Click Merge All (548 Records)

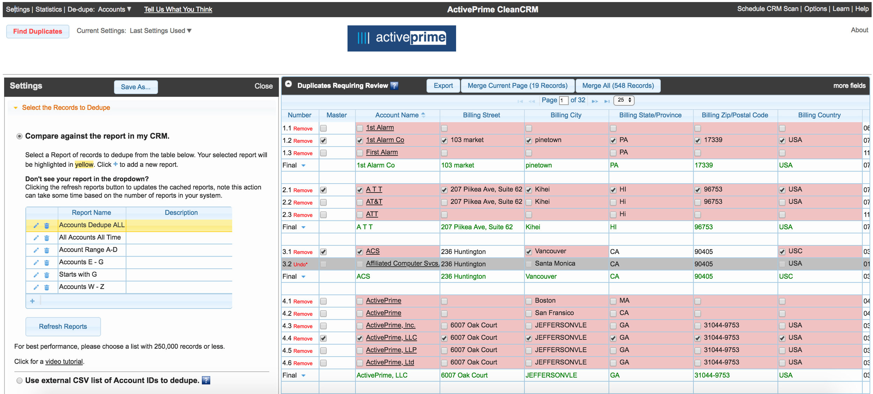click(618, 86)
